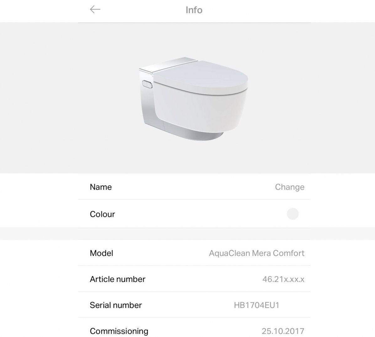Select the Commissioning label

[119, 331]
